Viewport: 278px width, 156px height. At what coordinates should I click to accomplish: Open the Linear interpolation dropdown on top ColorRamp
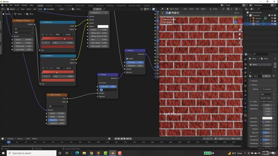(x=69, y=35)
